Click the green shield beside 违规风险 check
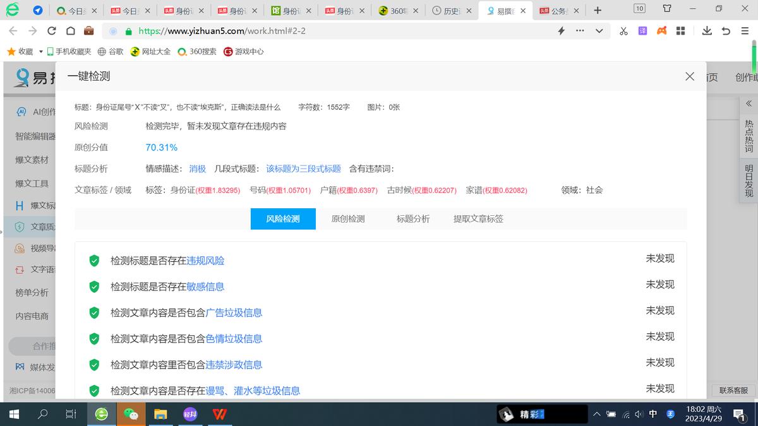Image resolution: width=758 pixels, height=426 pixels. click(x=93, y=259)
